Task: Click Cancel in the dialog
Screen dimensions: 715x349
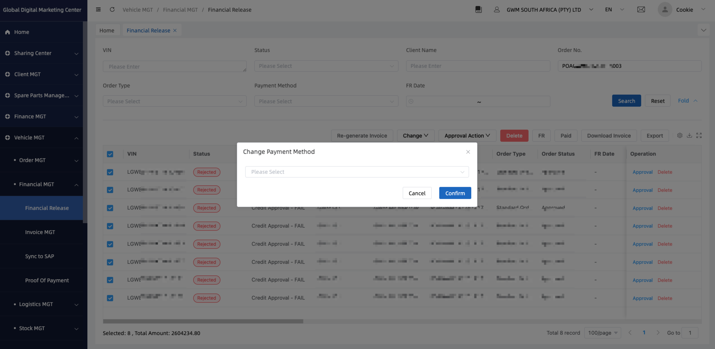Action: click(x=417, y=193)
